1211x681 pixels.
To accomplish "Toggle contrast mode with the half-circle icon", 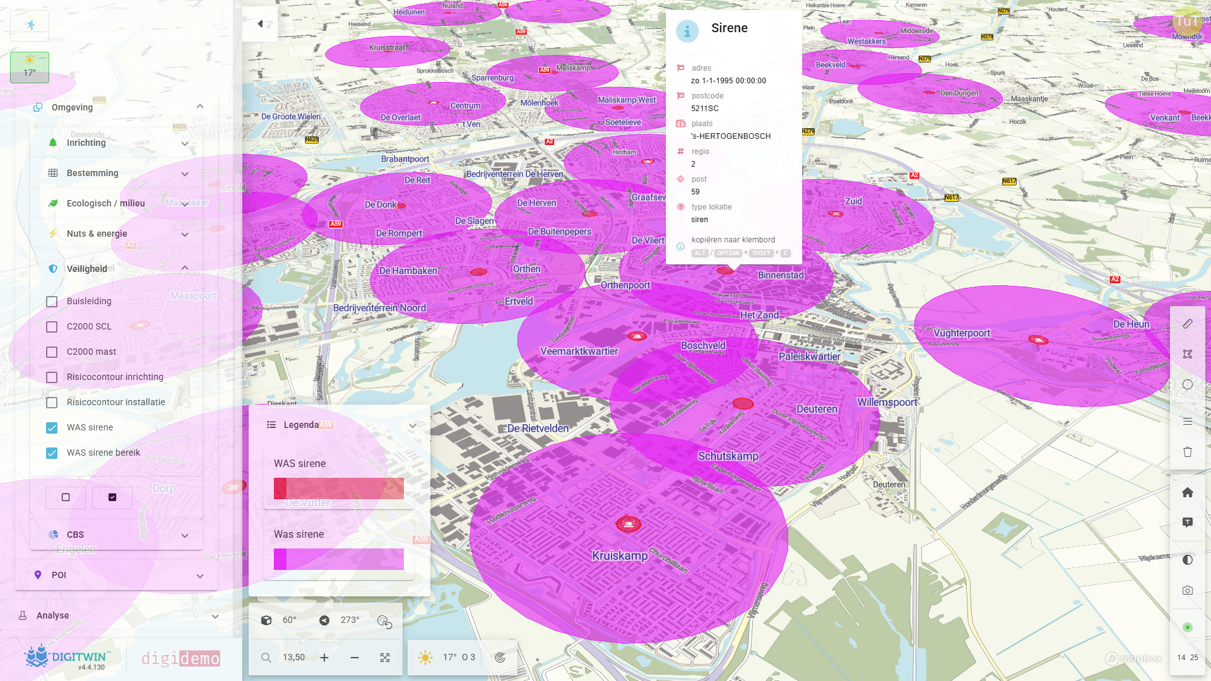I will tap(1188, 559).
